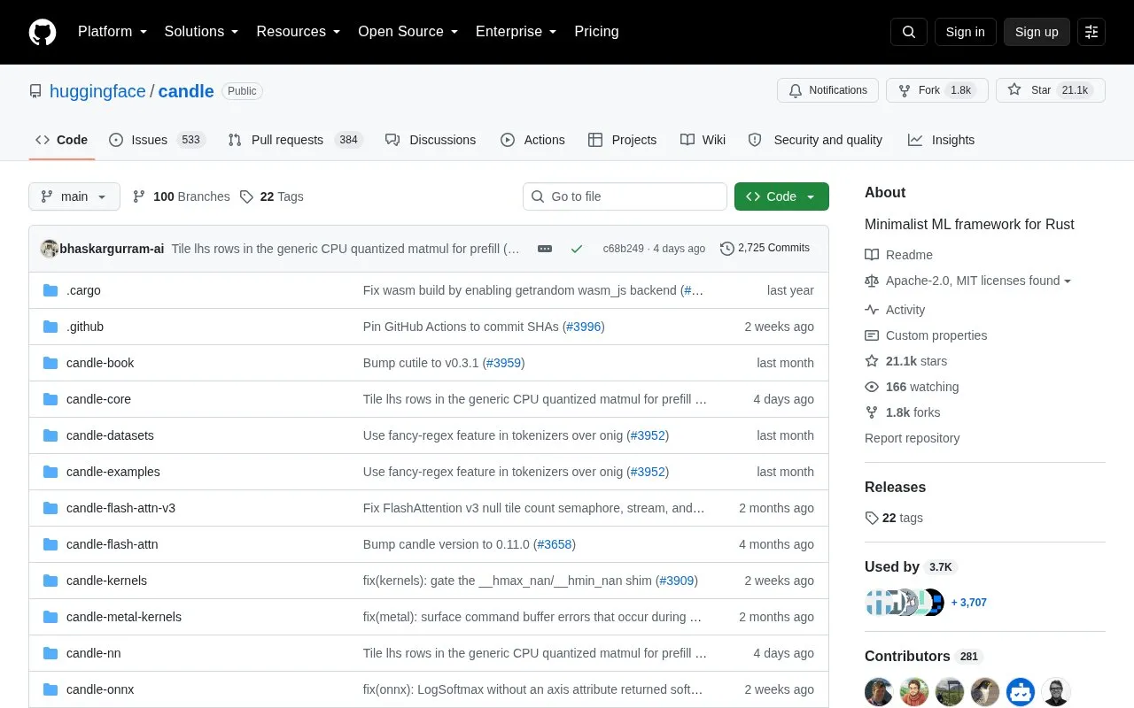Open the .cargo folder icon

coord(50,290)
